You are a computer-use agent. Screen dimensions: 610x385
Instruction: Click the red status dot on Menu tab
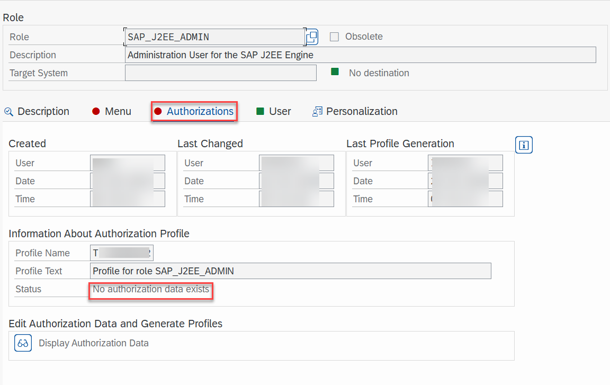click(96, 111)
